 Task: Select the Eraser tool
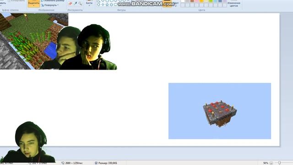pyautogui.click(x=71, y=3)
